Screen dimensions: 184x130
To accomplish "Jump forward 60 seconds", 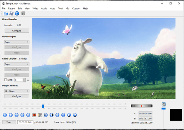I will click(x=75, y=115).
